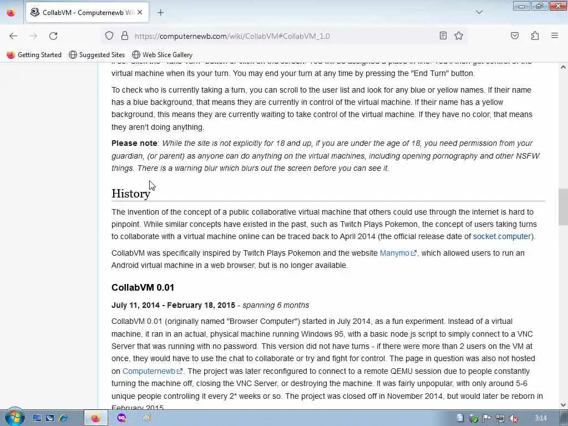The width and height of the screenshot is (568, 426).
Task: Save page to Pocket
Action: pos(514,35)
